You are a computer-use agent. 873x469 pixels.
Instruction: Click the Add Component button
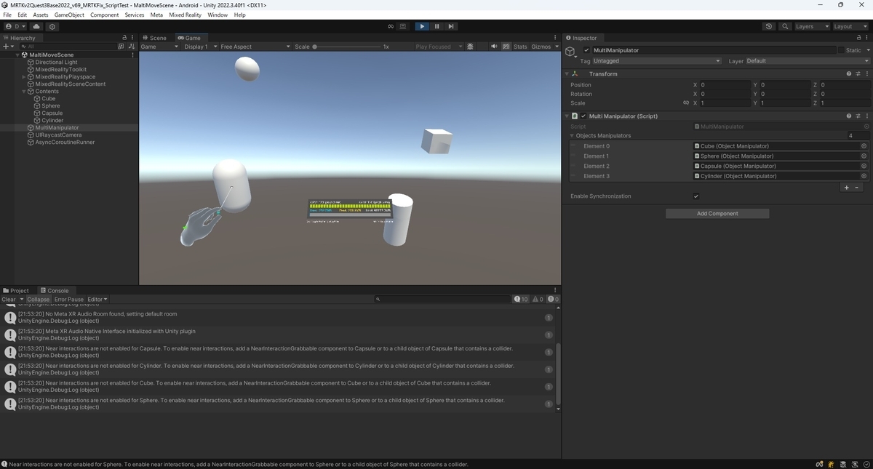(717, 214)
